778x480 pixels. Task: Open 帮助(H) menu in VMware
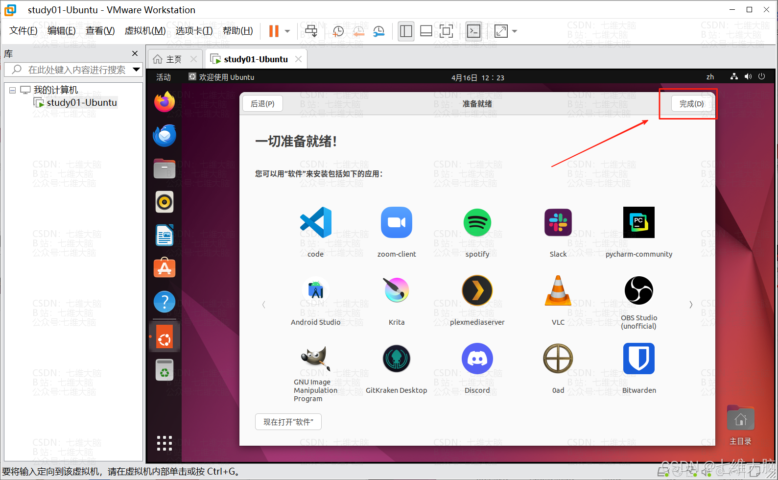[x=237, y=31]
